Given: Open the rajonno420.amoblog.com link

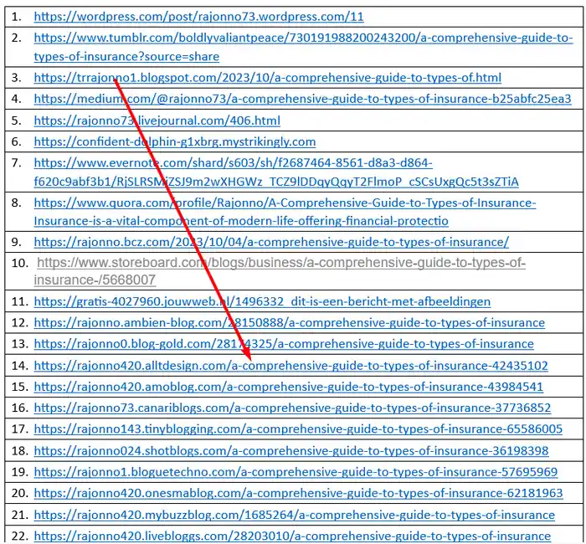Looking at the screenshot, I should [x=289, y=387].
